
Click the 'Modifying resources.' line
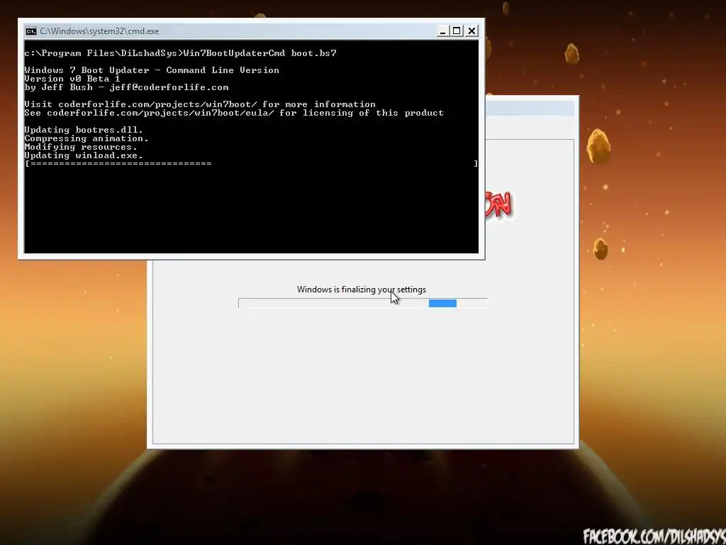pos(81,147)
